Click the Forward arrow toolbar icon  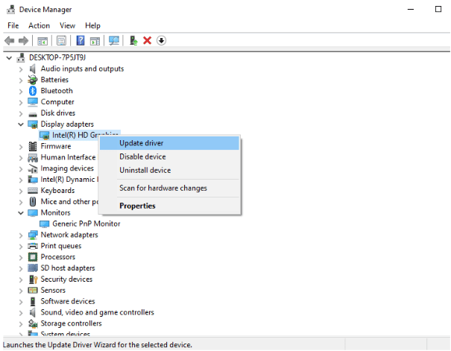click(23, 40)
